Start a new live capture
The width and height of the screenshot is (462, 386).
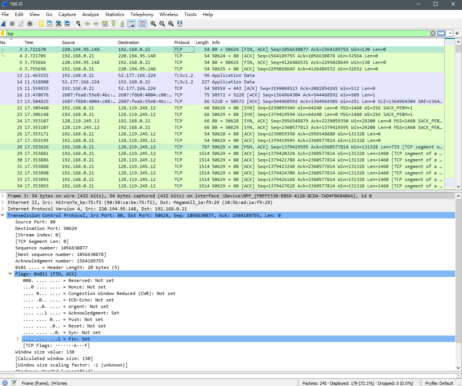click(x=3, y=23)
